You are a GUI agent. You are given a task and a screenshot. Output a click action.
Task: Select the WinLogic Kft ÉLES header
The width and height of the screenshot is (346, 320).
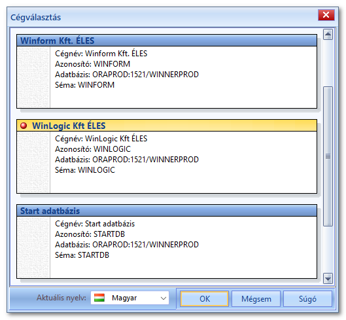pos(167,126)
